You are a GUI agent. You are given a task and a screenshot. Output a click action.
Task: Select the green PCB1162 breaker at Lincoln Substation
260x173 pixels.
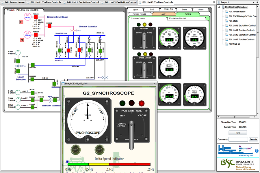tap(33, 65)
